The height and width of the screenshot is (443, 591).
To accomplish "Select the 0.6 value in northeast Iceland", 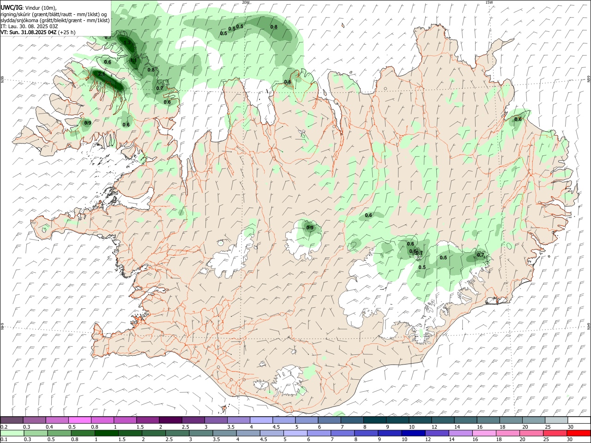I will 518,120.
